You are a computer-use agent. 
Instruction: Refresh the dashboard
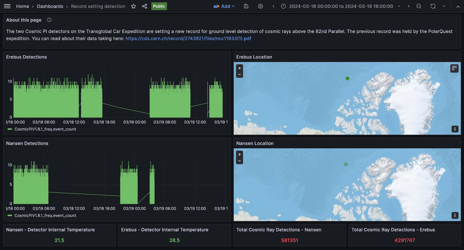(x=433, y=6)
